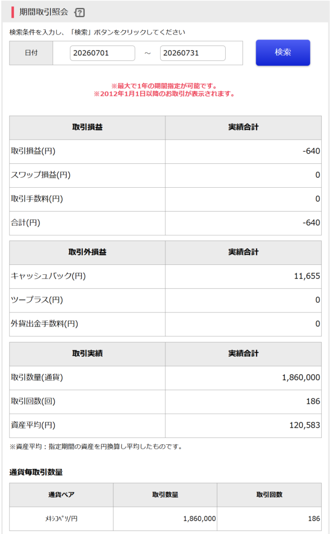
Task: Select the 取引外損益 table header
Action: click(87, 252)
